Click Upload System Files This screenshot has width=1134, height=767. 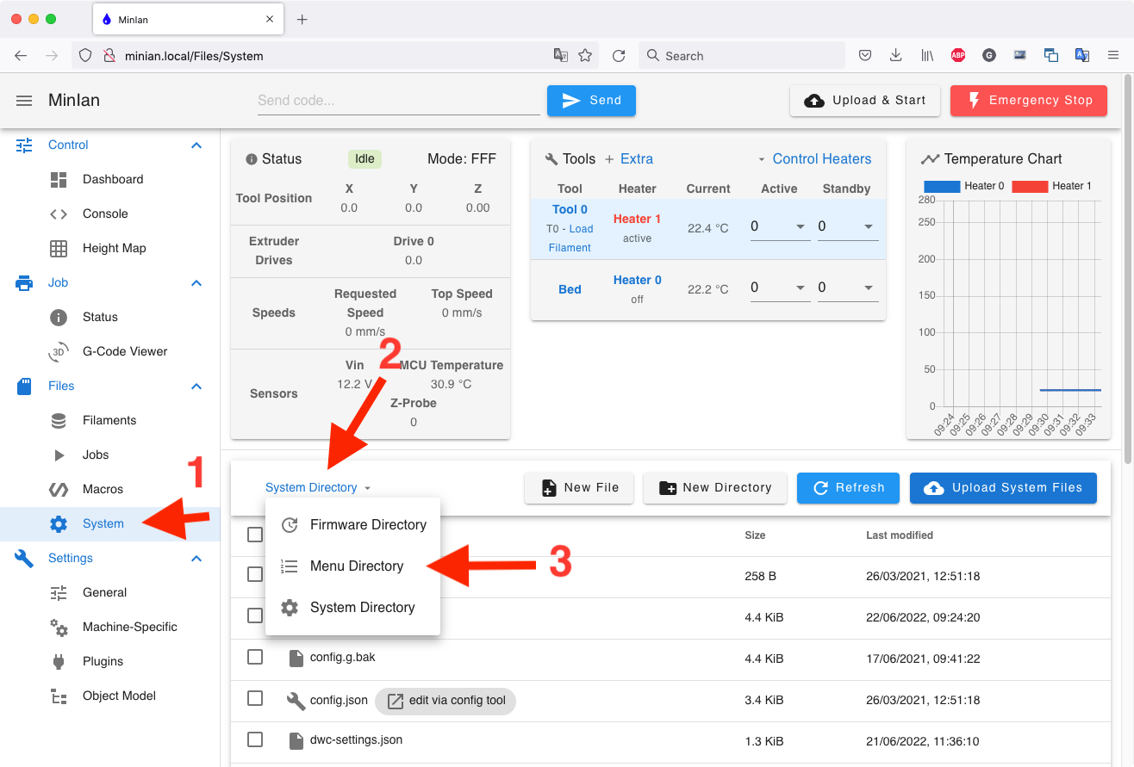pyautogui.click(x=1003, y=487)
